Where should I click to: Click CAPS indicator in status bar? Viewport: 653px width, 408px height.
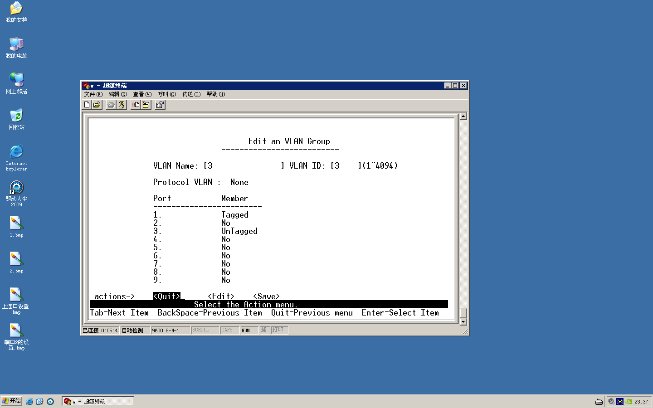[x=230, y=330]
